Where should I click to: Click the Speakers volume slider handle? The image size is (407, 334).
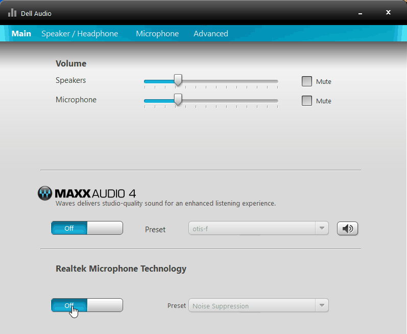[178, 80]
